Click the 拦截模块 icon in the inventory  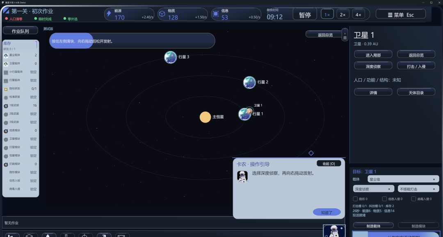pyautogui.click(x=6, y=164)
